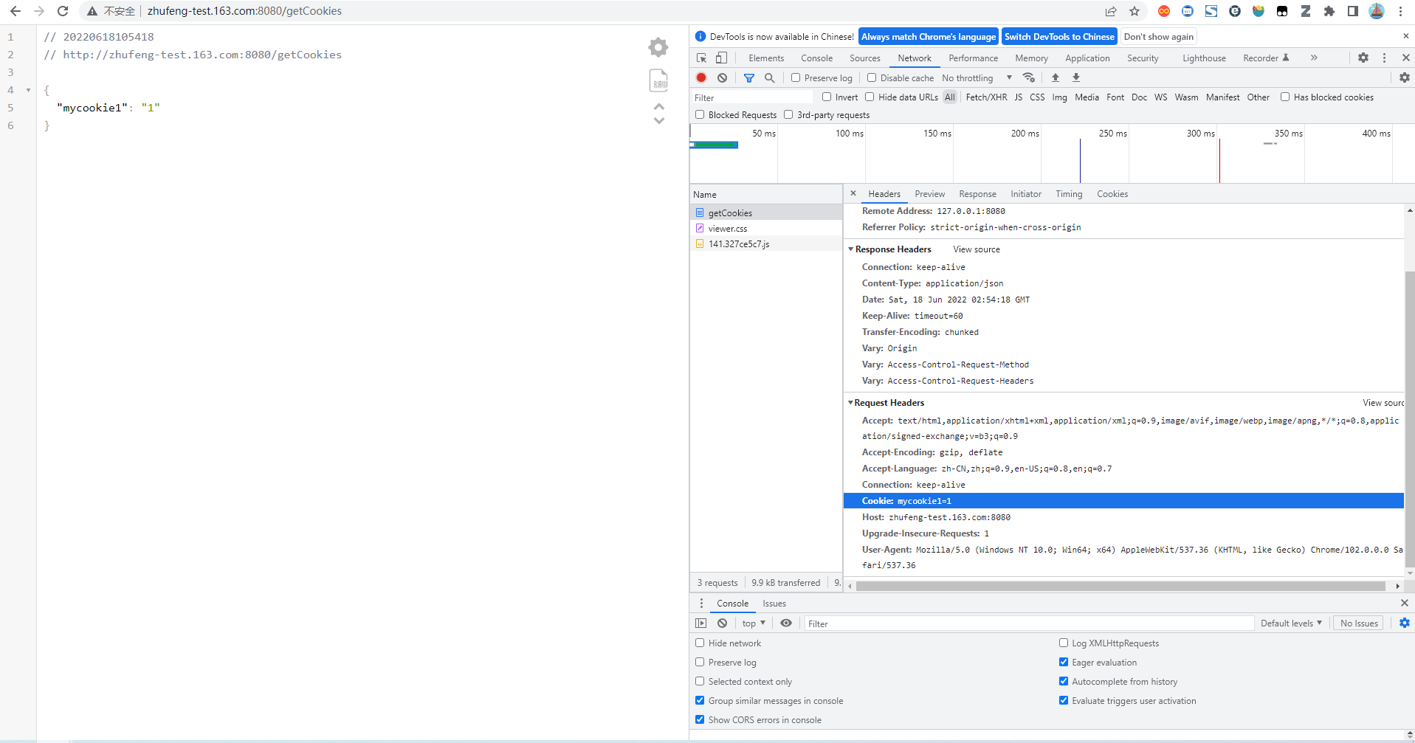Check Disable cache
Image resolution: width=1415 pixels, height=743 pixels.
[872, 77]
